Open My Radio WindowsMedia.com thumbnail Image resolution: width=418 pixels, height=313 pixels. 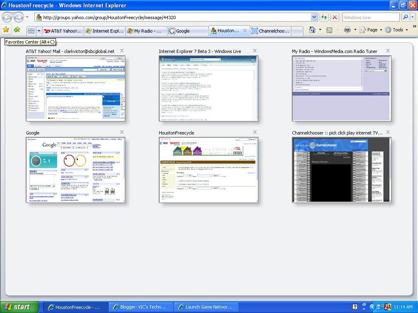pyautogui.click(x=342, y=88)
